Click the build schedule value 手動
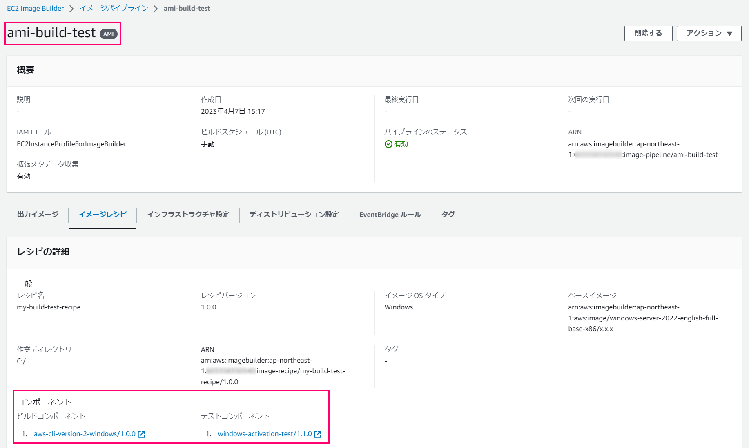The image size is (749, 448). point(207,144)
